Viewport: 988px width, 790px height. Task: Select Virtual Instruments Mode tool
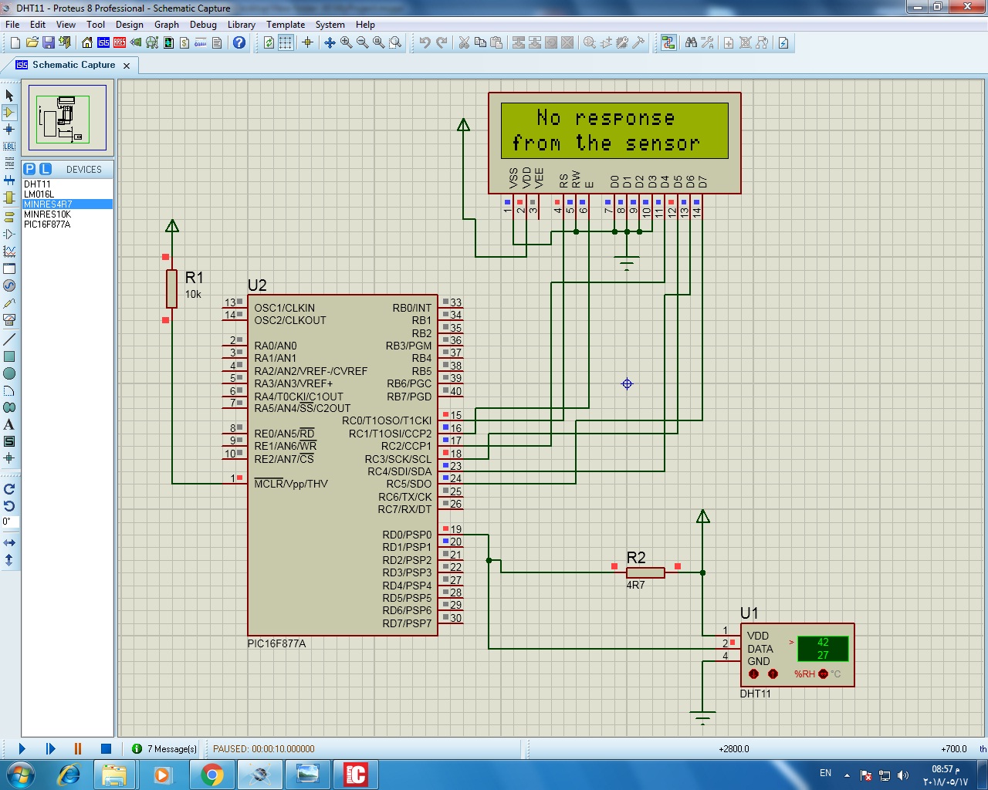click(x=9, y=319)
